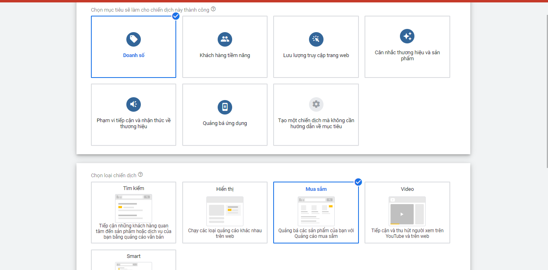Choose the Hiển thị campaign type
This screenshot has width=548, height=270.
tap(225, 212)
